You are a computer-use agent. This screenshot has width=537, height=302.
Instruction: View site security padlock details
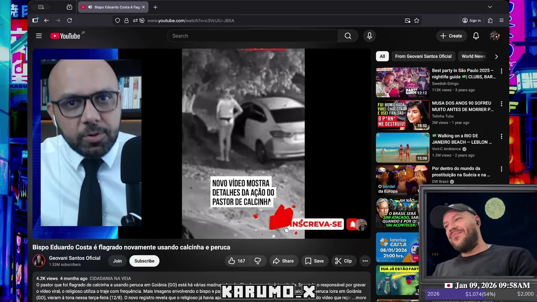point(126,21)
